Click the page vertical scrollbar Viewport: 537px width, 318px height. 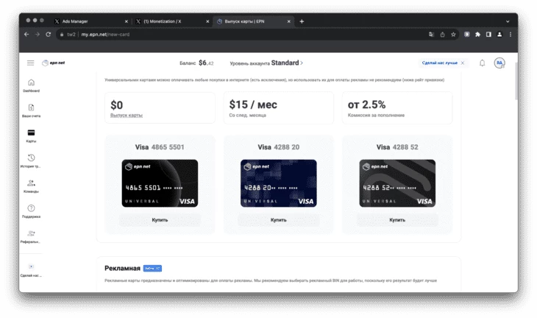pos(516,81)
